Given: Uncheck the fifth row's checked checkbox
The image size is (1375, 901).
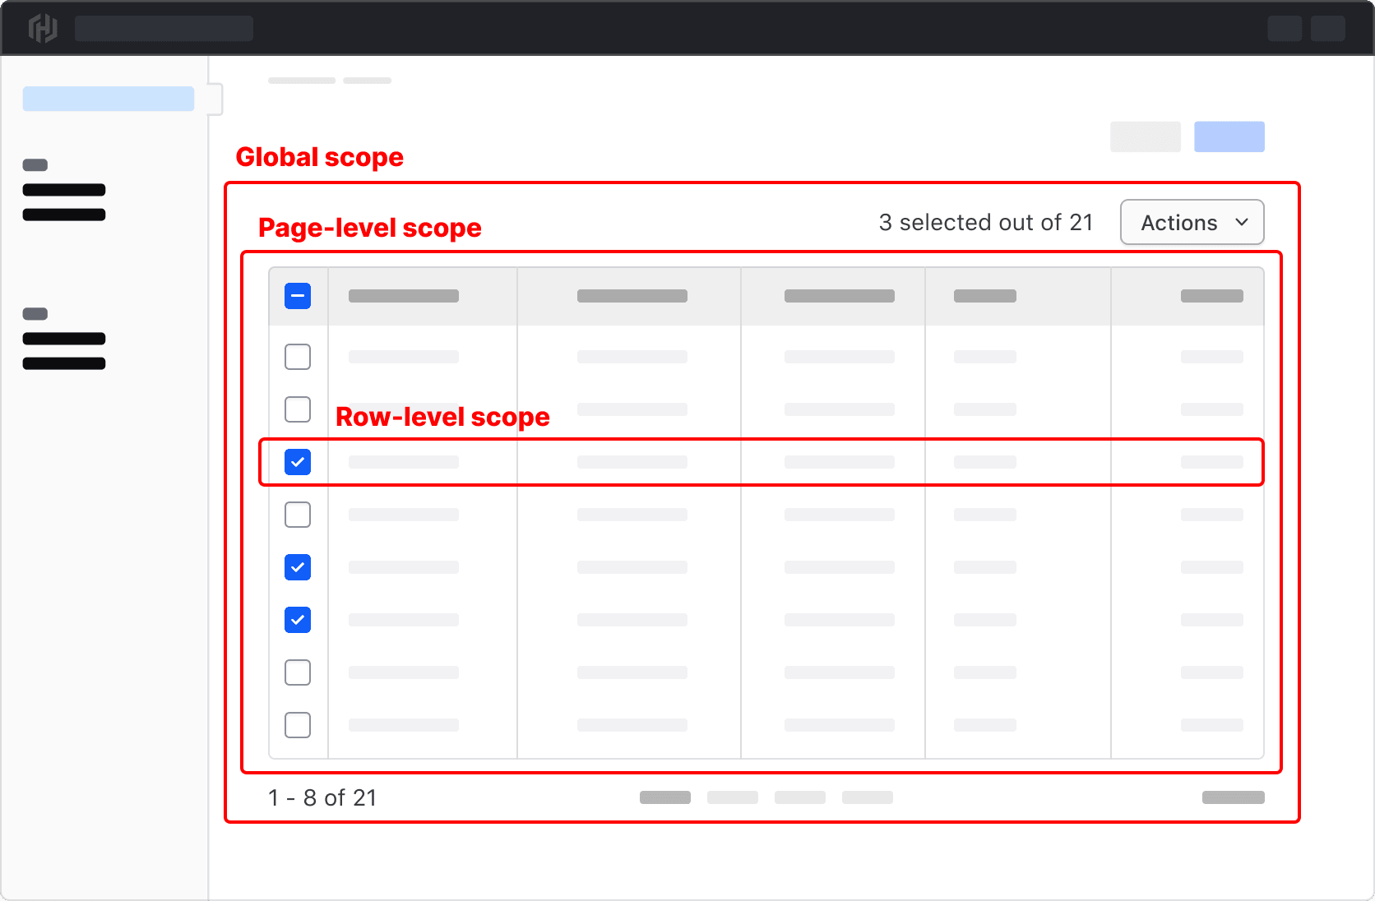Looking at the screenshot, I should tap(298, 567).
